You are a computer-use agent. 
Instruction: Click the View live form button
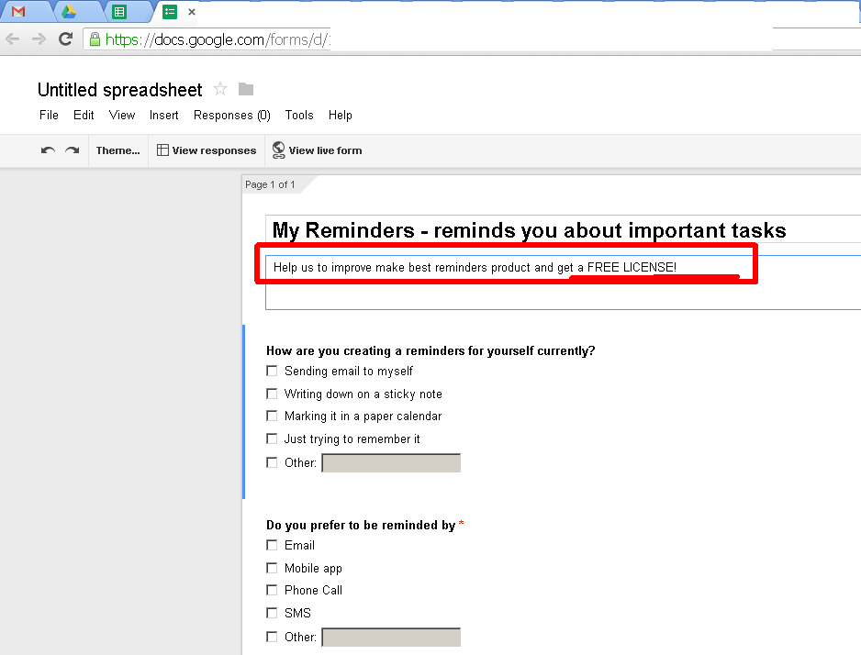click(317, 150)
